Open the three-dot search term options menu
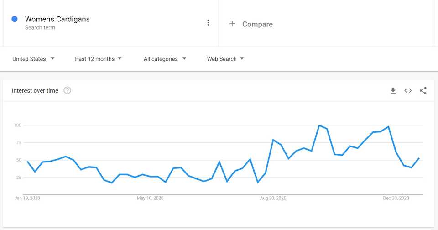Screen dimensions: 438x230 208,23
